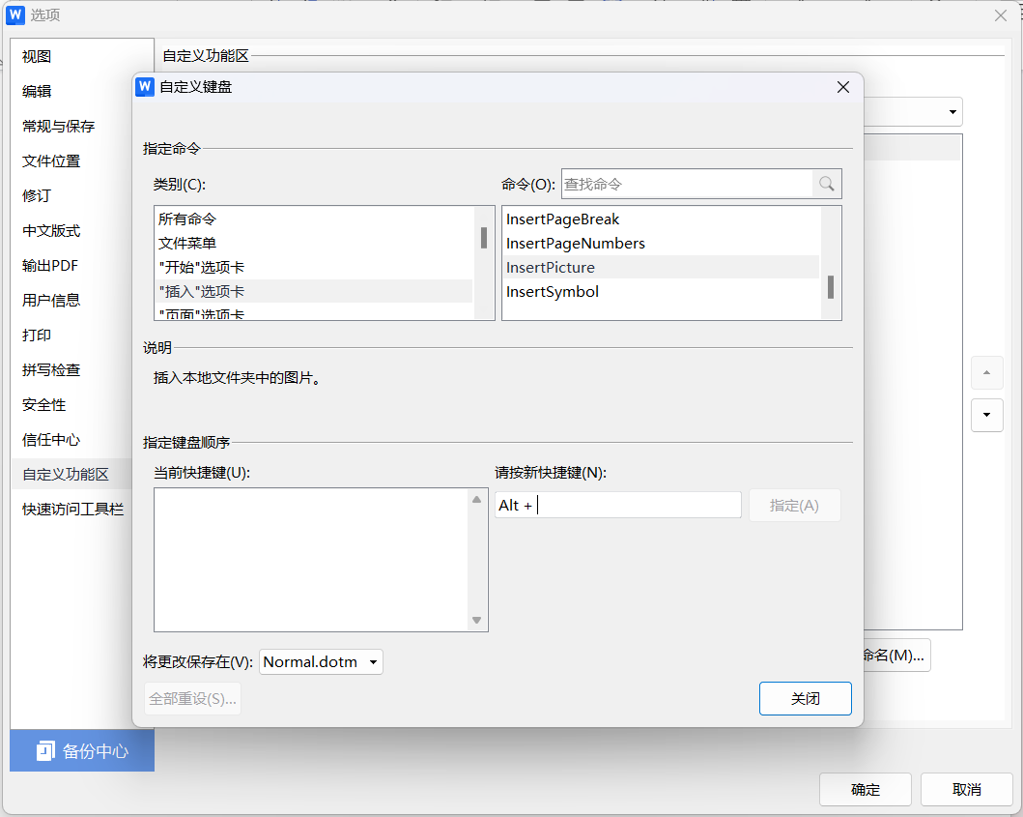Click move-up arrow button in 选项 window
Screen dimensions: 1023x817
click(x=986, y=373)
